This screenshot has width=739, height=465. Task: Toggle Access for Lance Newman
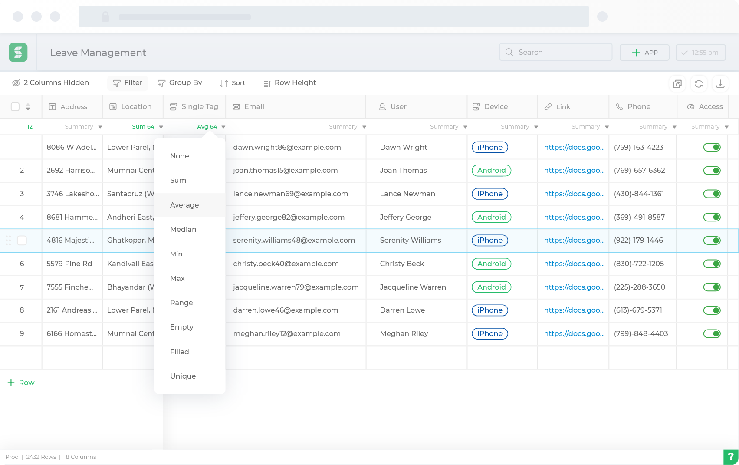point(712,194)
